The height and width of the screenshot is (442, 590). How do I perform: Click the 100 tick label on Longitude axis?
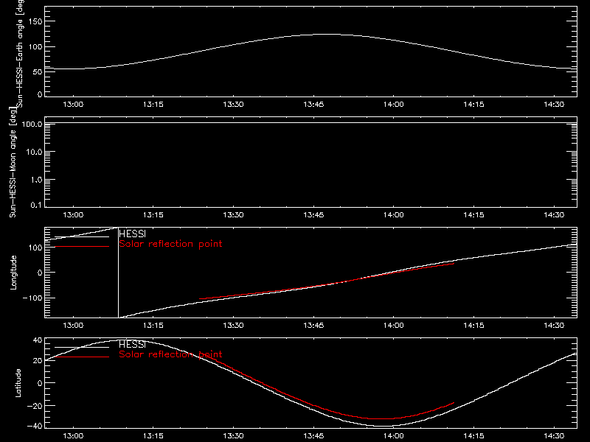35,248
